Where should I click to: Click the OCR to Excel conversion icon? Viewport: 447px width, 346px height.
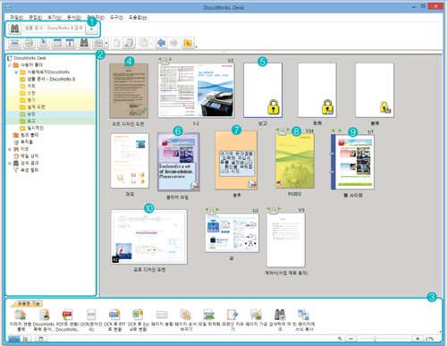[139, 315]
